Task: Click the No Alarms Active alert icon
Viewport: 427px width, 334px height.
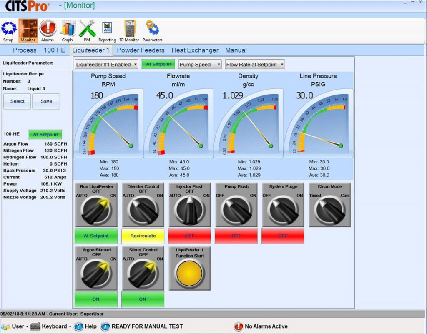Action: (x=238, y=326)
